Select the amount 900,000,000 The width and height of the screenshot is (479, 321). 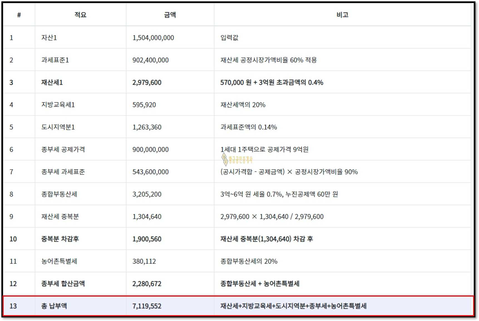[x=150, y=150]
